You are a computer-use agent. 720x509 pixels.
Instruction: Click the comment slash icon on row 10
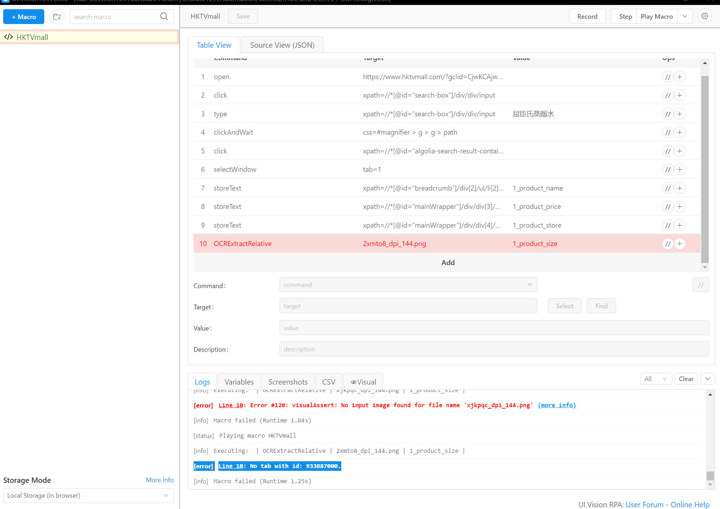tap(668, 244)
